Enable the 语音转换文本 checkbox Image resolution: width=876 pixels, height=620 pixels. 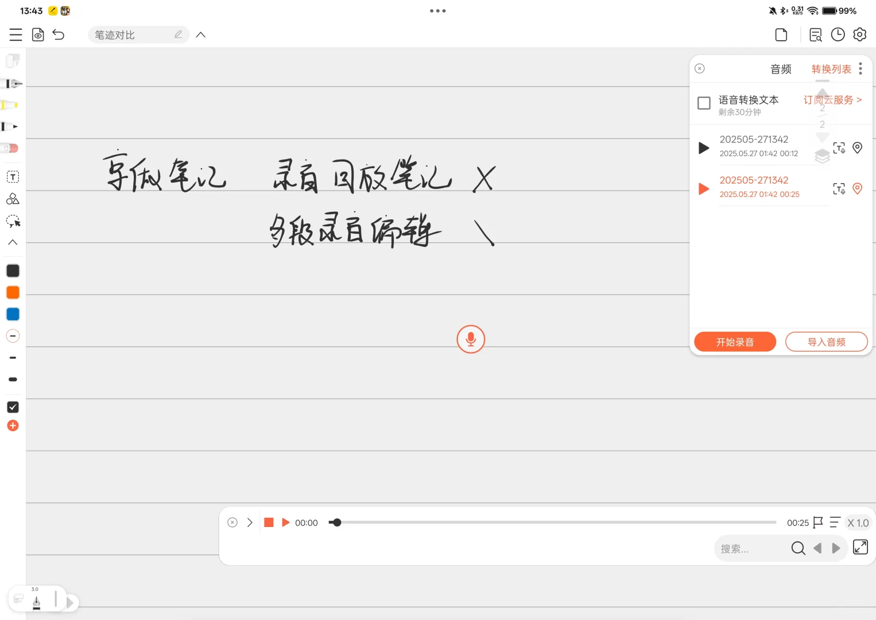click(704, 103)
